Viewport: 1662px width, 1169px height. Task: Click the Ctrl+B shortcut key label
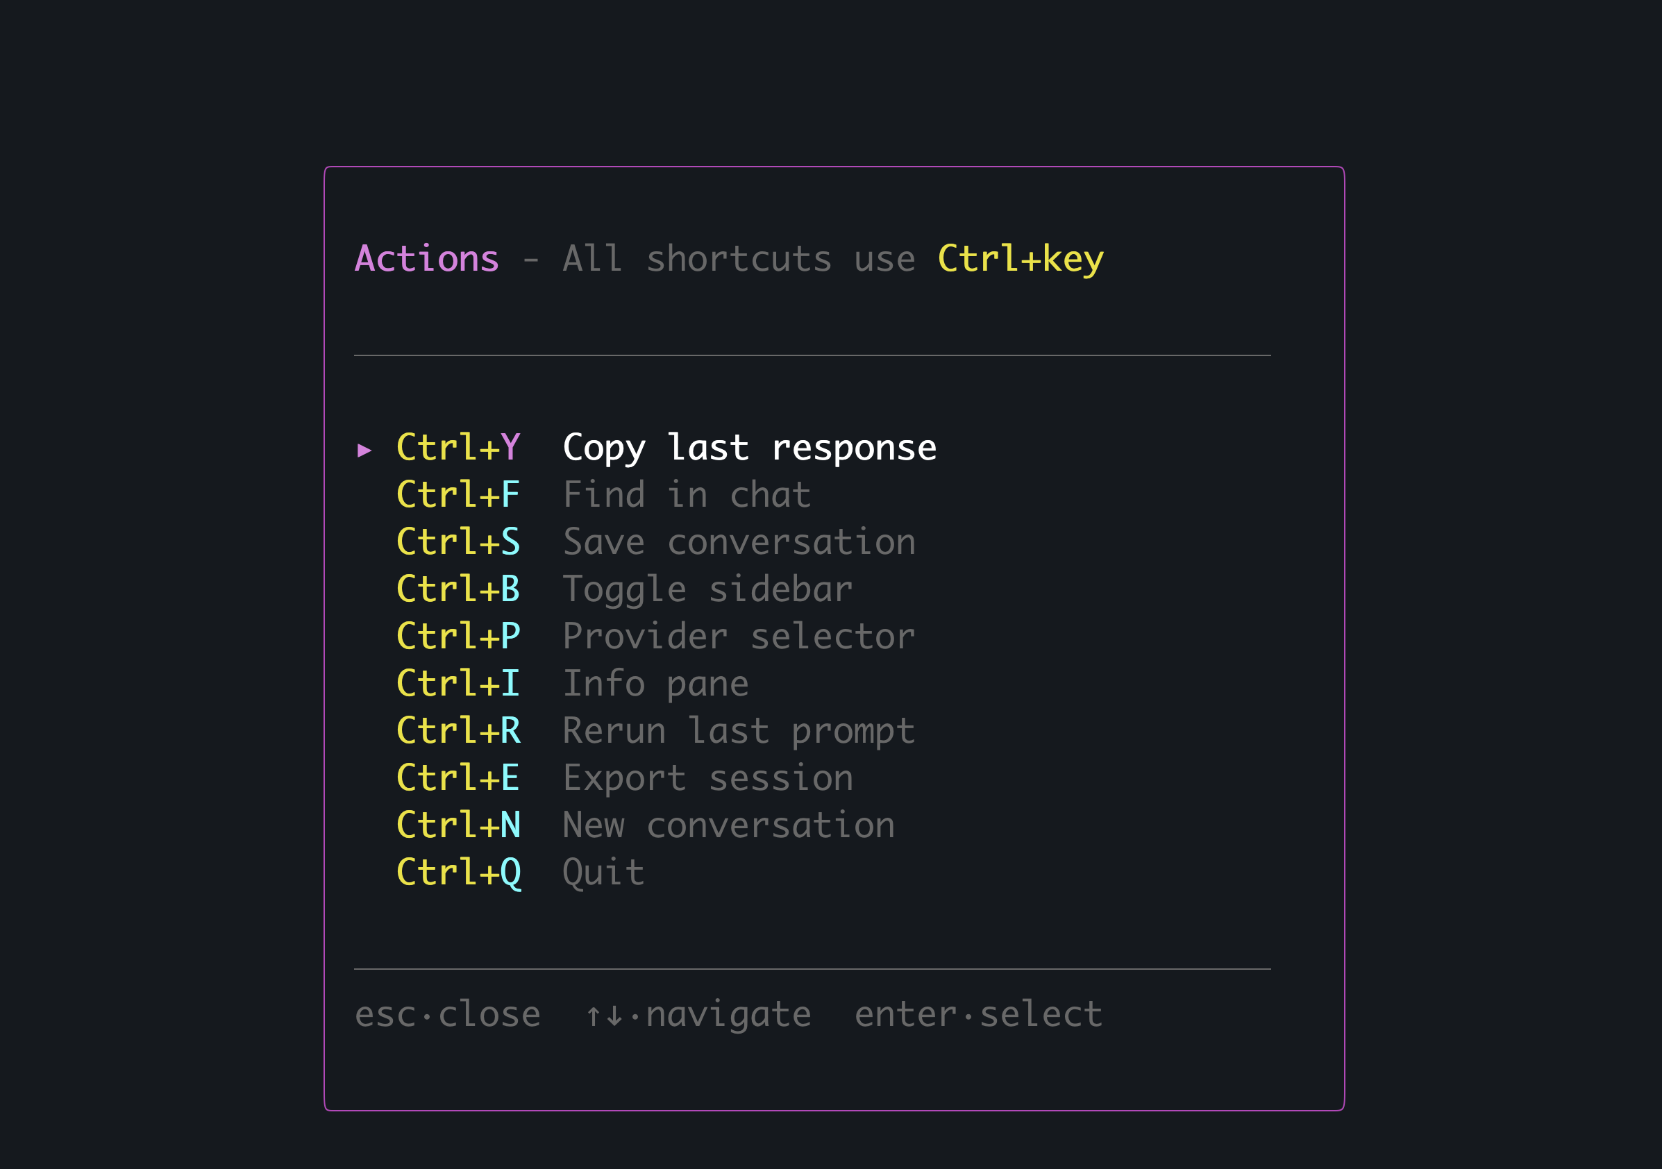(x=458, y=589)
